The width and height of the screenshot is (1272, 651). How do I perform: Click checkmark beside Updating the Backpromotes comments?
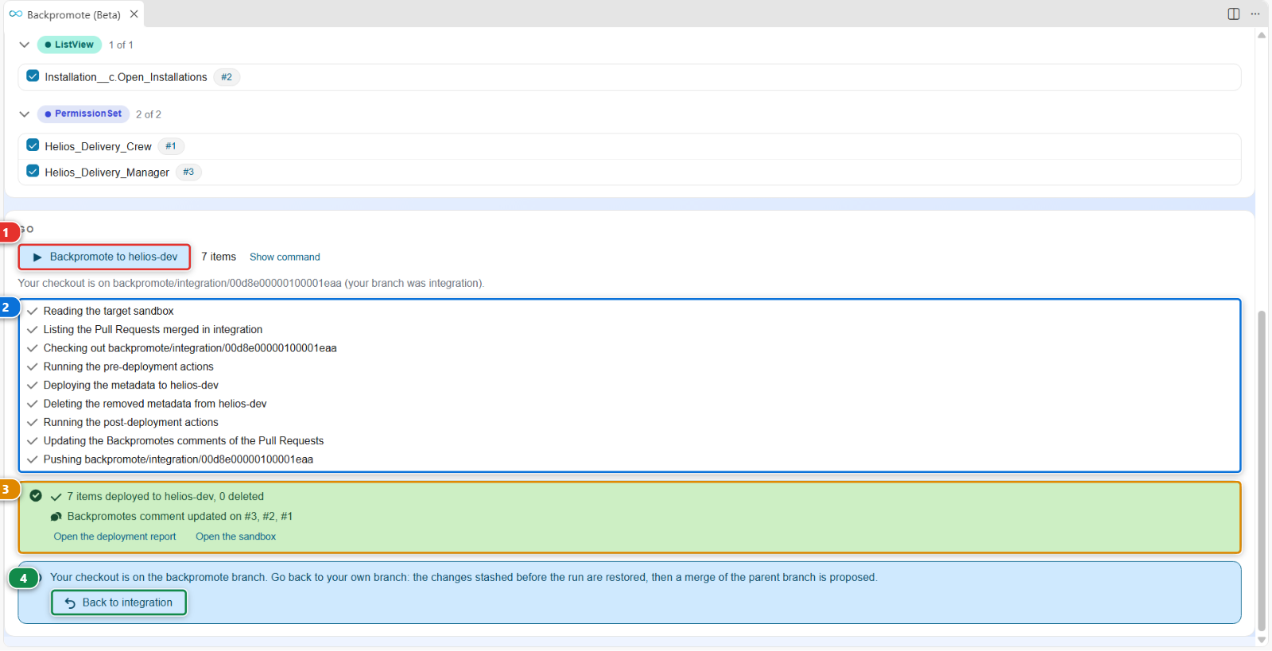point(33,441)
